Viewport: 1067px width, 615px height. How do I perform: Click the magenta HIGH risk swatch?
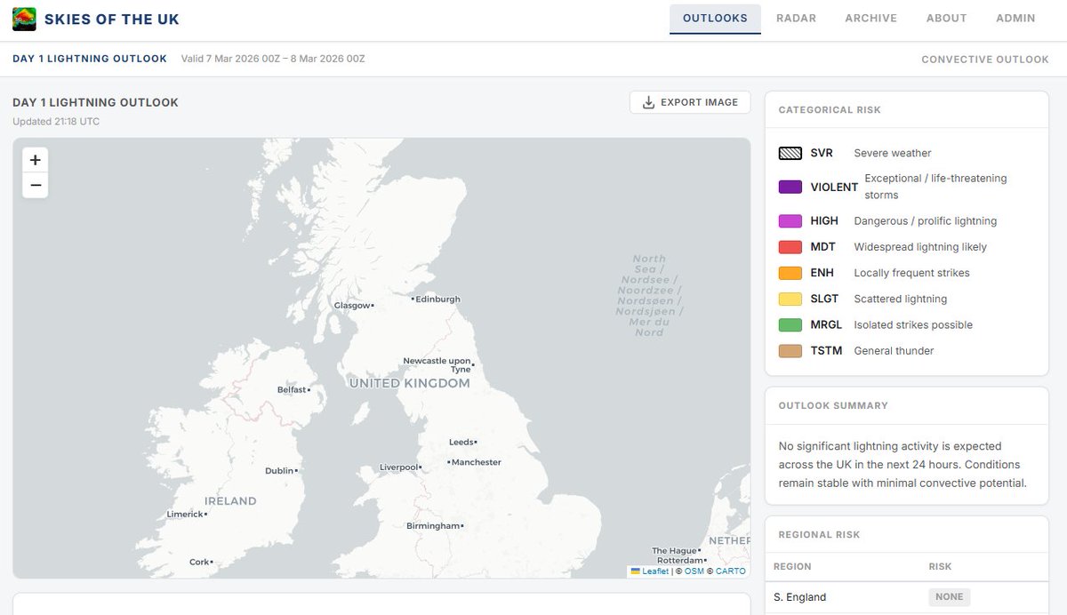[790, 221]
